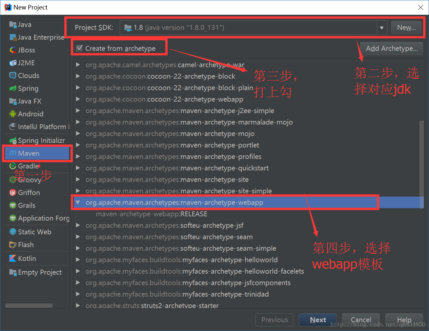The width and height of the screenshot is (429, 331).
Task: Click the Next button
Action: pos(317,320)
